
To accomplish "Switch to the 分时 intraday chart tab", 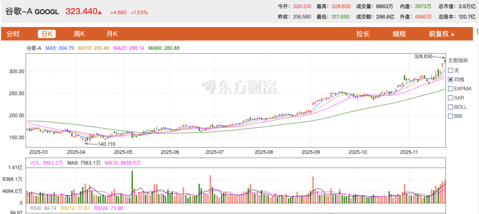I will coord(13,34).
